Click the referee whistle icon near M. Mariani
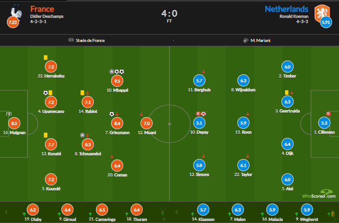Screen dimensions: 339x223 [x=246, y=40]
